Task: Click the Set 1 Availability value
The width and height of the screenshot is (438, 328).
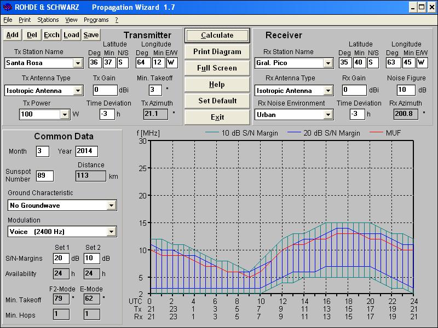Action: tap(61, 274)
